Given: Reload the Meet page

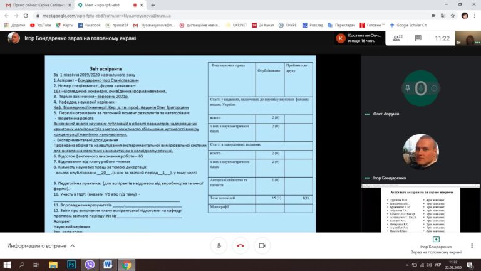Looking at the screenshot, I should (26, 16).
